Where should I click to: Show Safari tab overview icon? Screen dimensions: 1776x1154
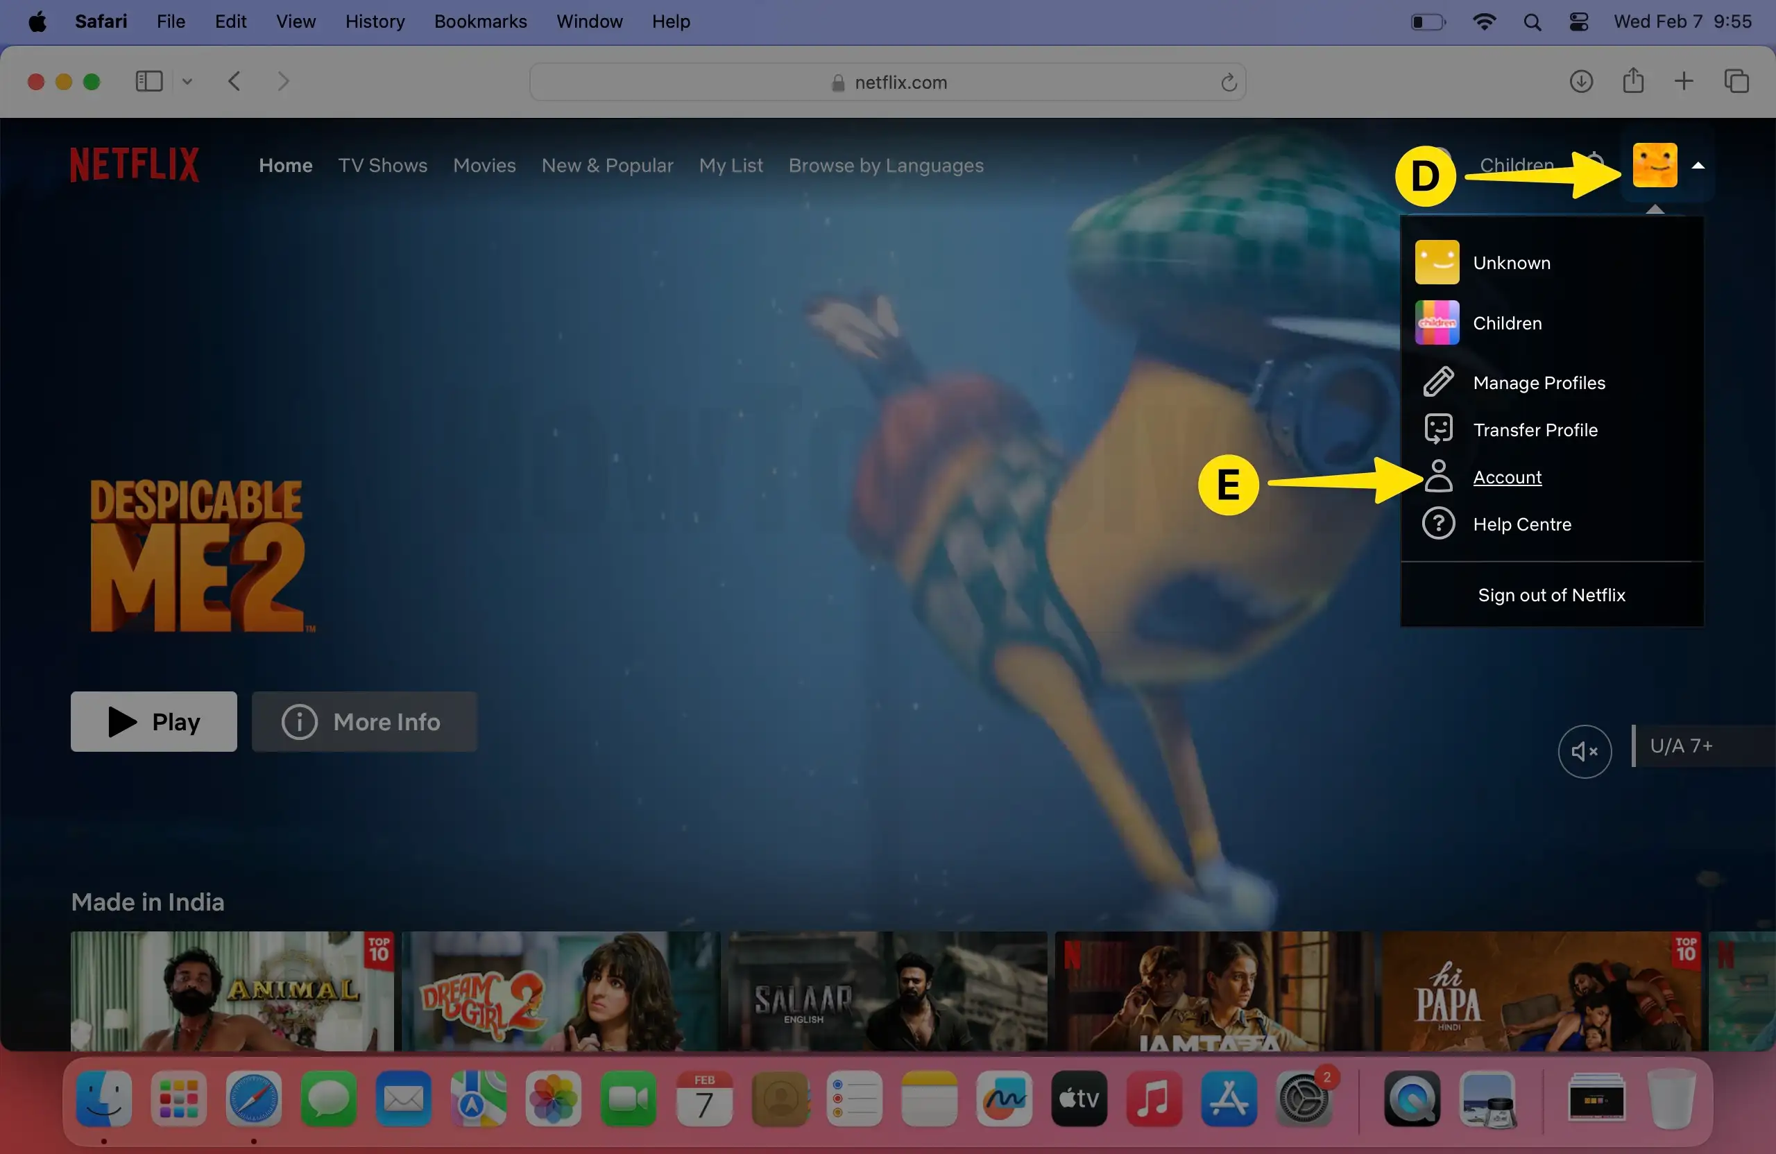[1736, 81]
